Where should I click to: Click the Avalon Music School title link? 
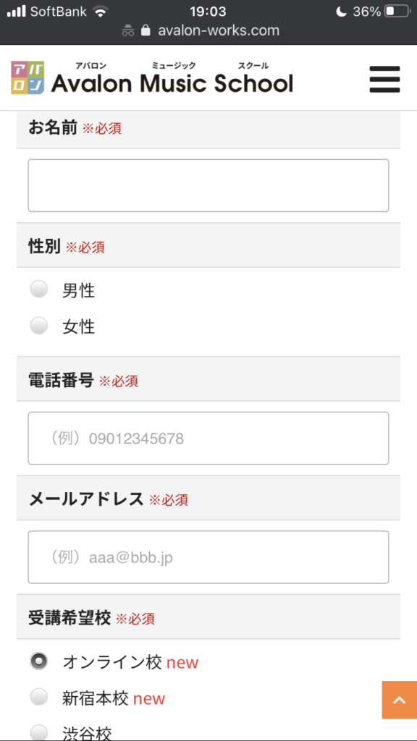coord(172,83)
